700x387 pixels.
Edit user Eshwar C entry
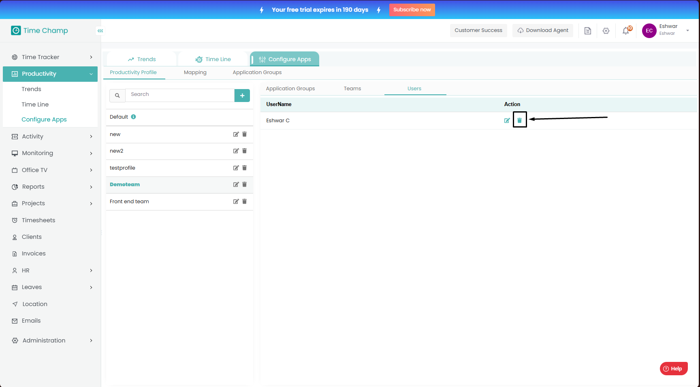point(507,120)
